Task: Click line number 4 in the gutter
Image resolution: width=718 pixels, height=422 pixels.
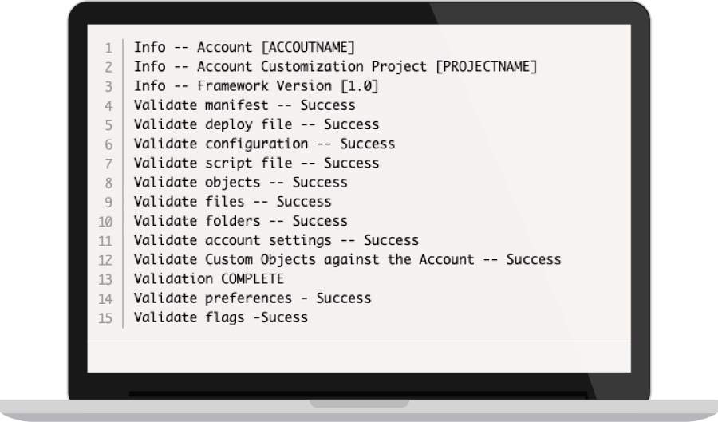Action: (x=108, y=105)
